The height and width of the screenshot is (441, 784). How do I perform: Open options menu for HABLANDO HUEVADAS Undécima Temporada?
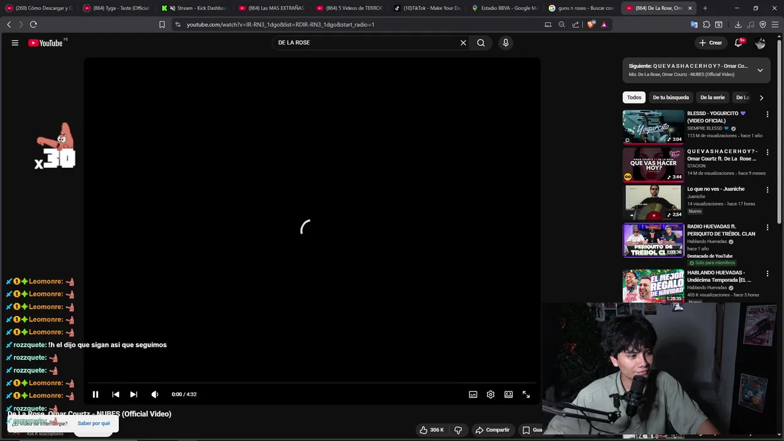click(767, 273)
